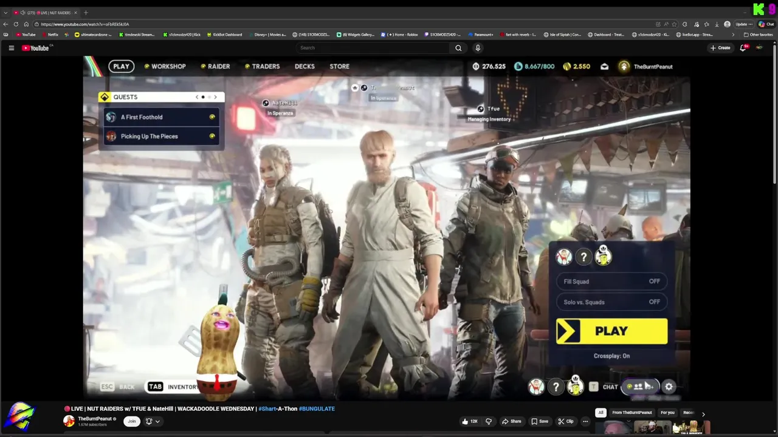Click the in-game mail envelope icon
The image size is (778, 437).
coord(604,67)
